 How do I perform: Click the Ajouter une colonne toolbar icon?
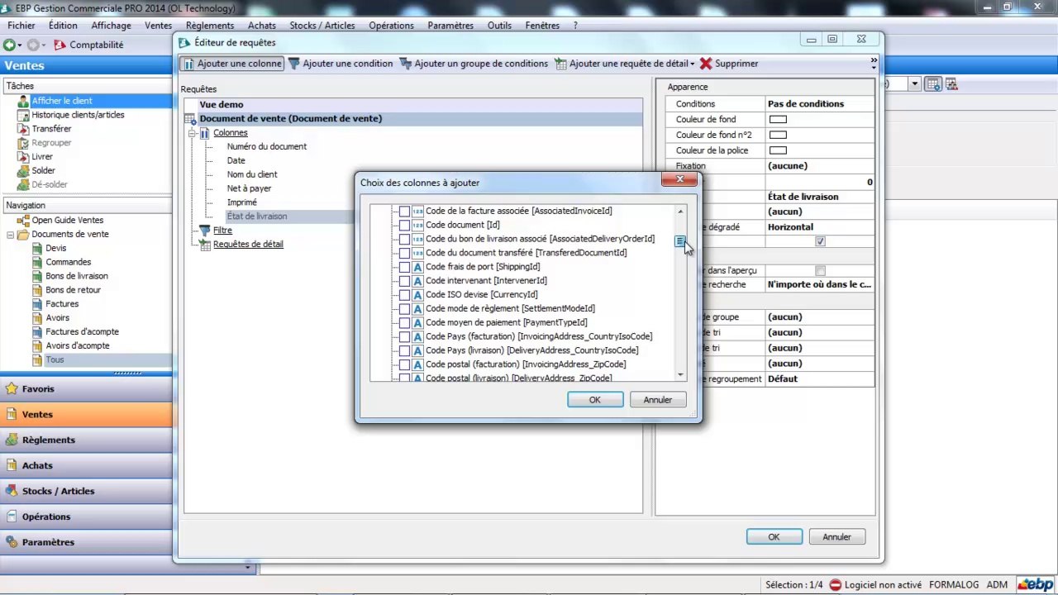(x=188, y=64)
